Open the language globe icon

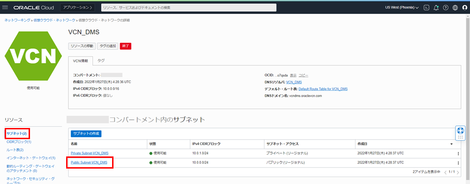tap(455, 7)
